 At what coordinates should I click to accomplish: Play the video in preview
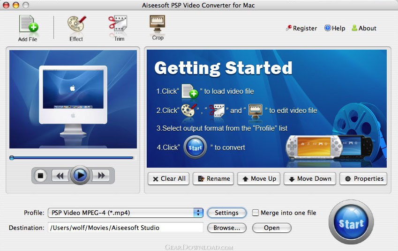(x=80, y=175)
